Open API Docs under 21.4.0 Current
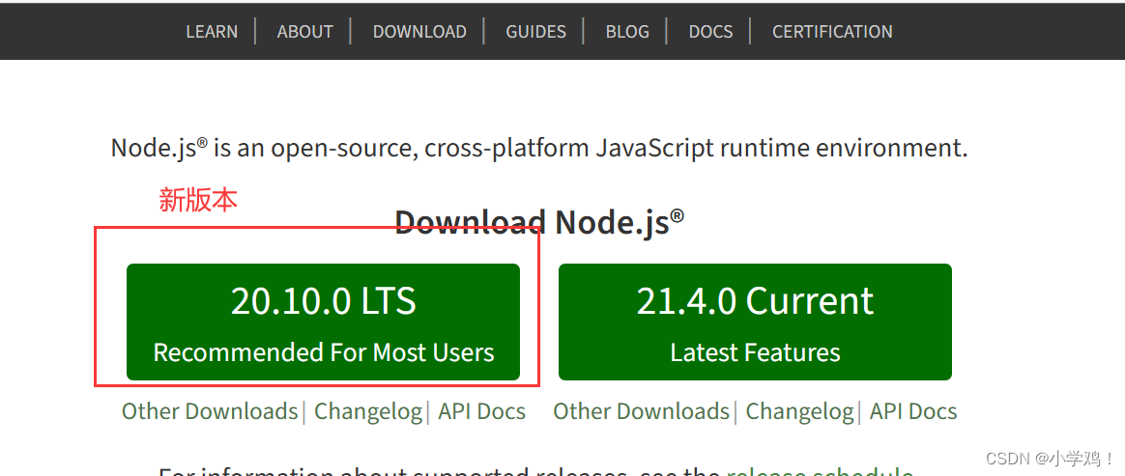 click(x=913, y=411)
